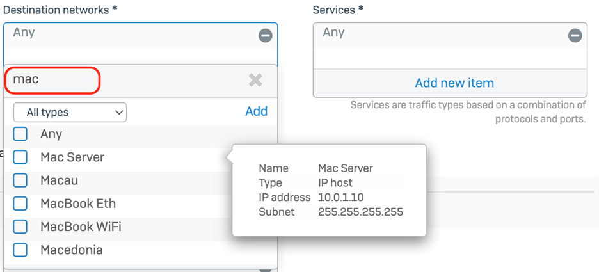Clear the mac search text with X icon
The image size is (599, 272).
(255, 80)
